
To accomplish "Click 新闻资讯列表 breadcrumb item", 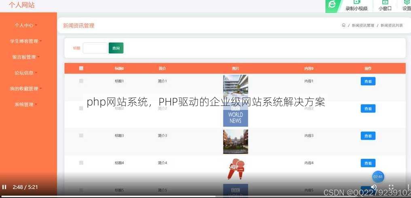I will tap(392, 25).
